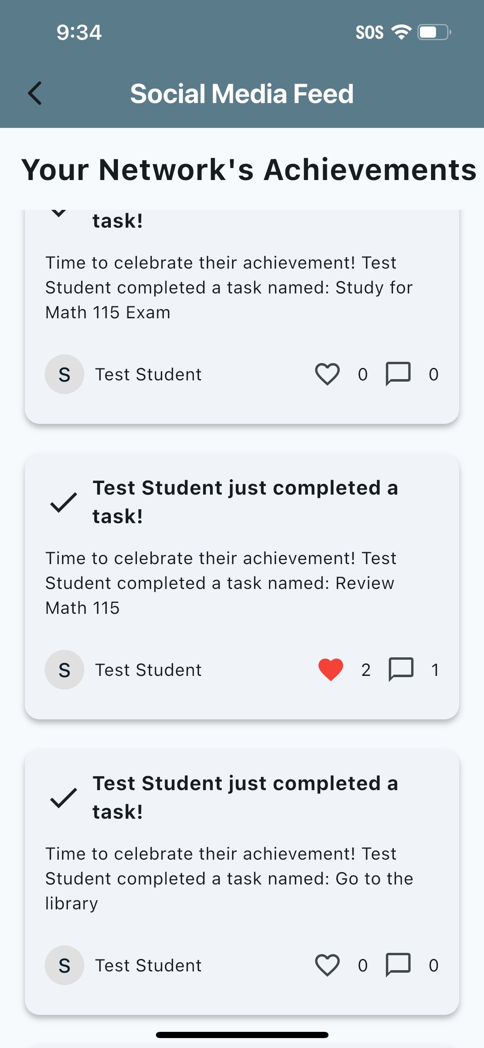
Task: Open Test Student profile from Math 115 Exam post
Action: click(x=148, y=375)
